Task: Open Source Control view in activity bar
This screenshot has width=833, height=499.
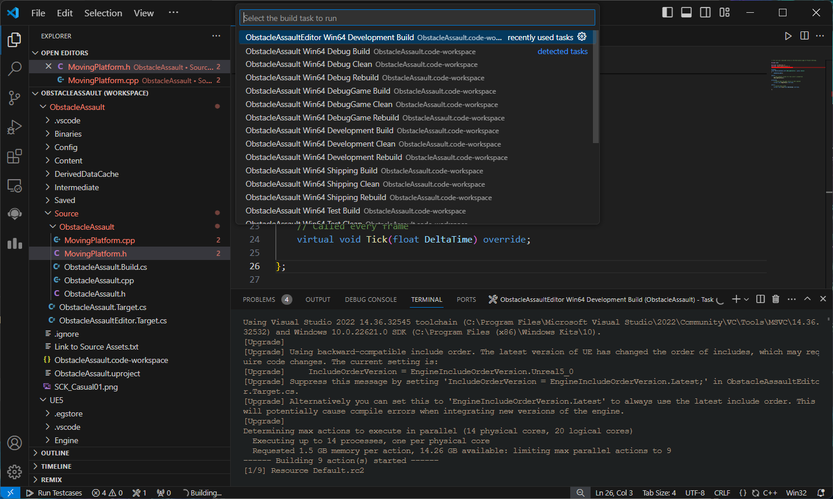Action: 15,98
